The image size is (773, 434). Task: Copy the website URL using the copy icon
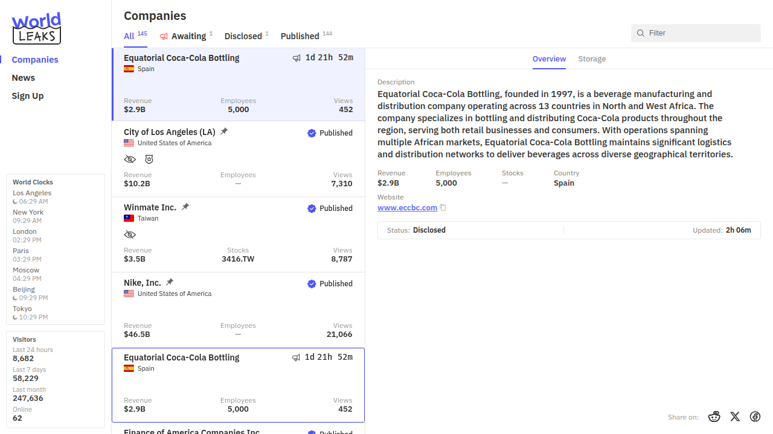tap(443, 208)
